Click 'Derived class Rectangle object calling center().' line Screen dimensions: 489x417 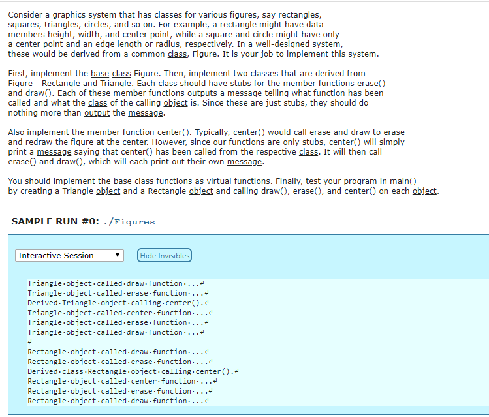click(133, 372)
